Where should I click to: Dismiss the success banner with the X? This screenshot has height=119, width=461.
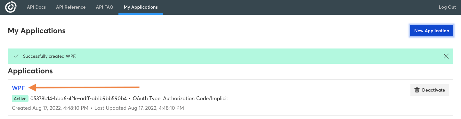[446, 56]
